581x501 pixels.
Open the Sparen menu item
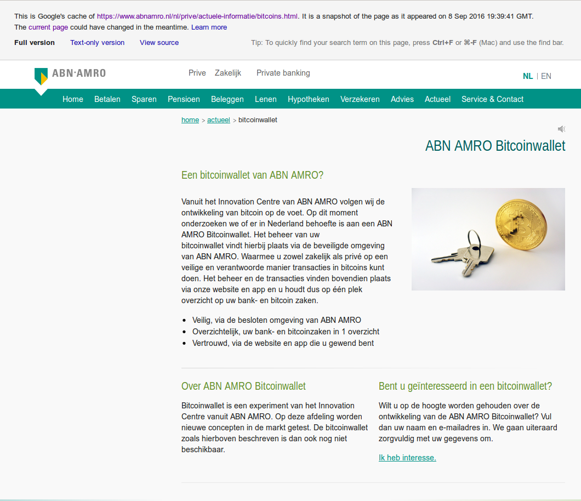[144, 99]
